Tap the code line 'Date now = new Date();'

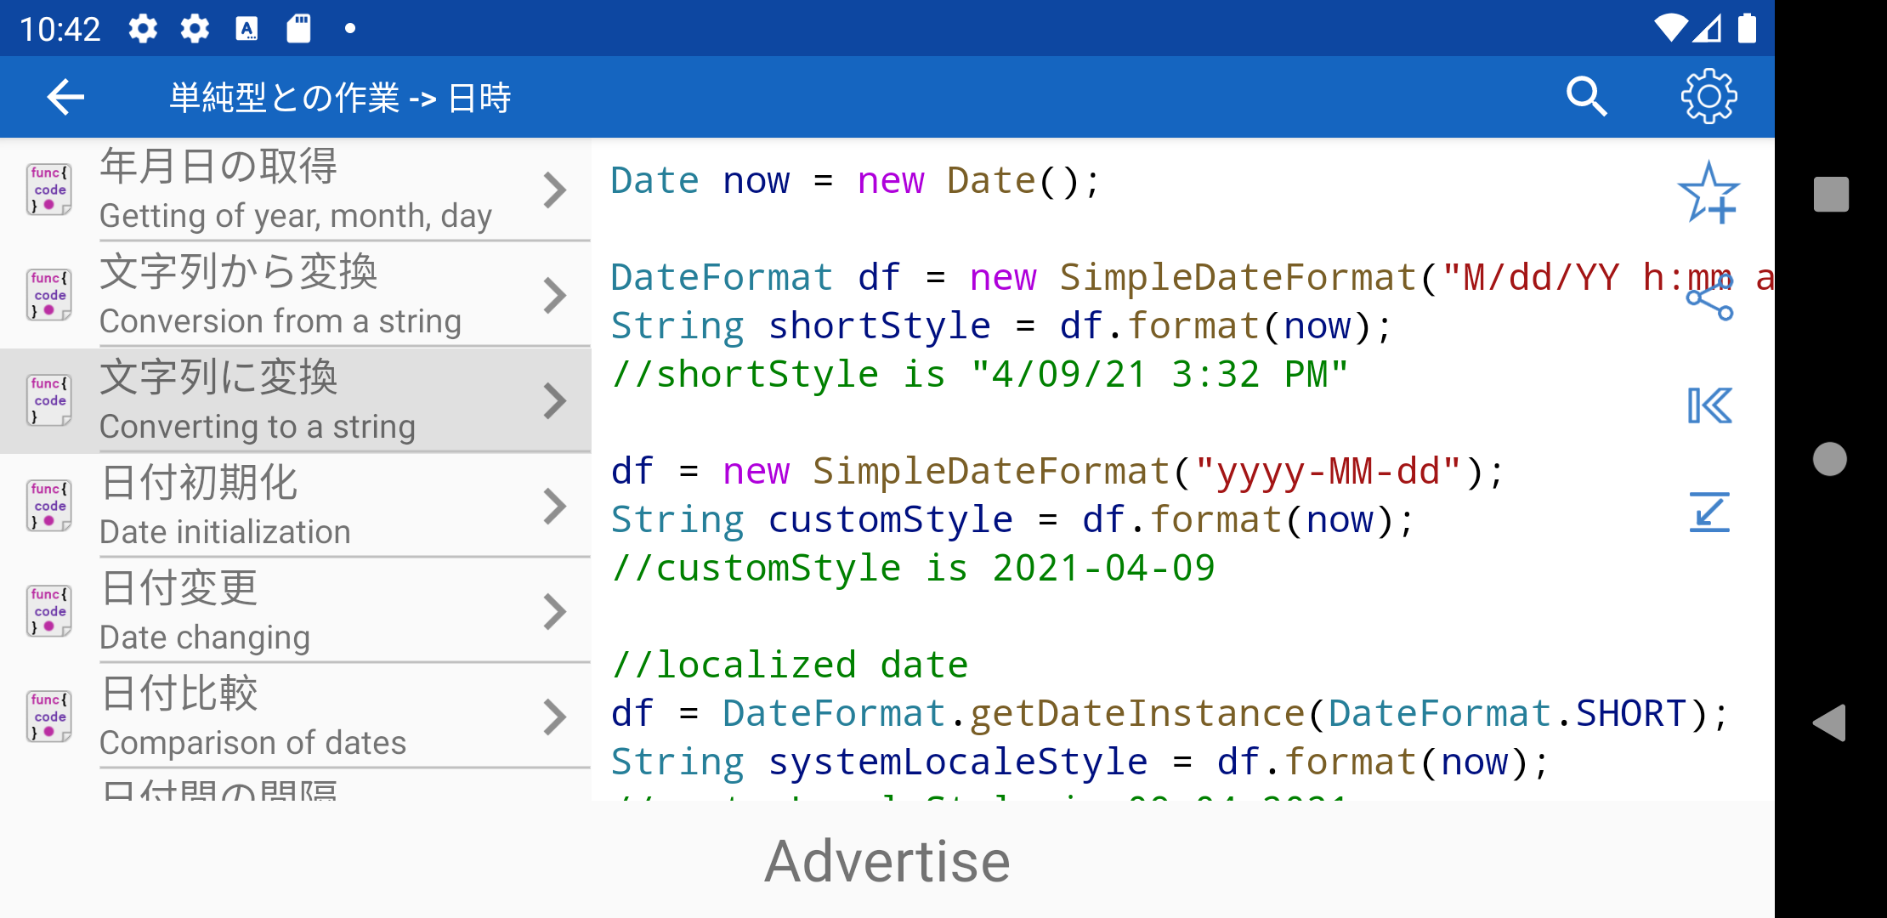tap(855, 181)
